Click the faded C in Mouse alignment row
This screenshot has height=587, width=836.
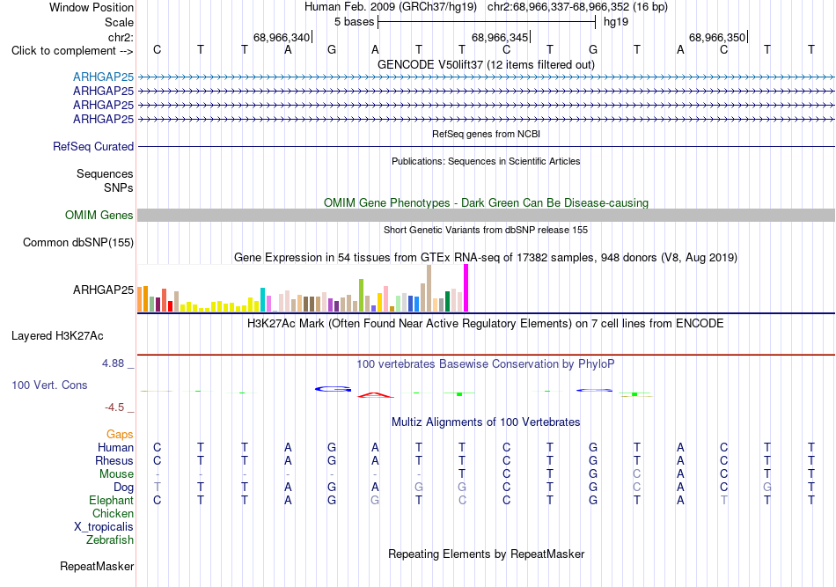click(x=636, y=474)
